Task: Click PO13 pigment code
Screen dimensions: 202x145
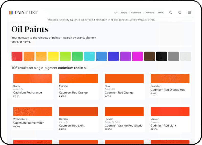Action: (x=153, y=94)
